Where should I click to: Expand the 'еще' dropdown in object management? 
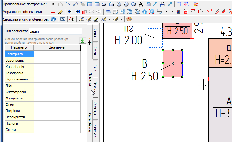169,12
